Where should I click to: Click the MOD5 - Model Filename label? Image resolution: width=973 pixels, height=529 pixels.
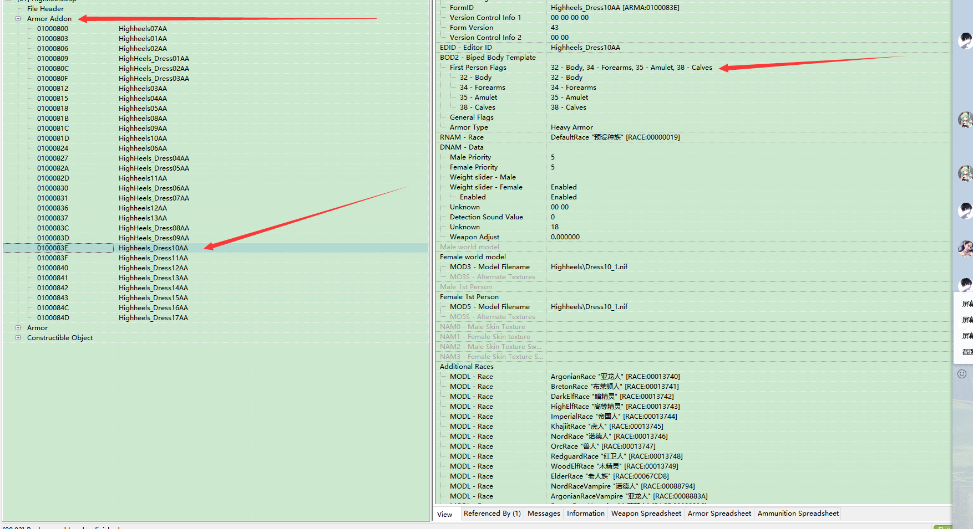point(490,306)
